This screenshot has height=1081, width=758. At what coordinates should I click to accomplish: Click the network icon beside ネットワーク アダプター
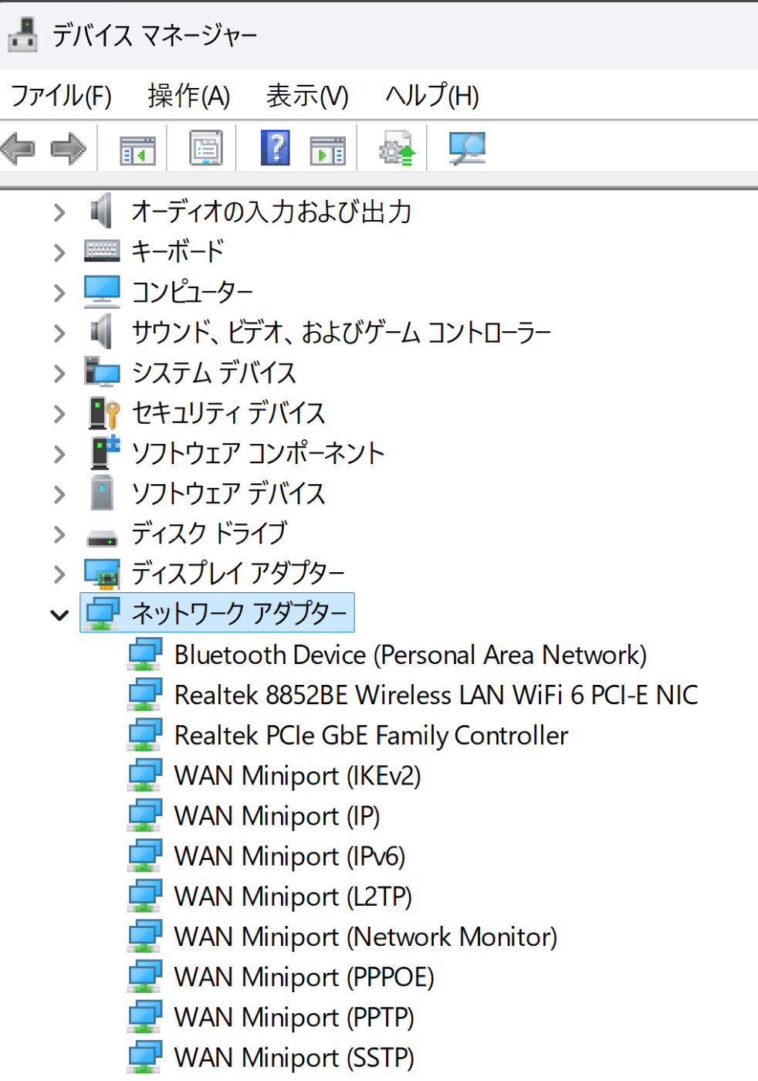(103, 613)
